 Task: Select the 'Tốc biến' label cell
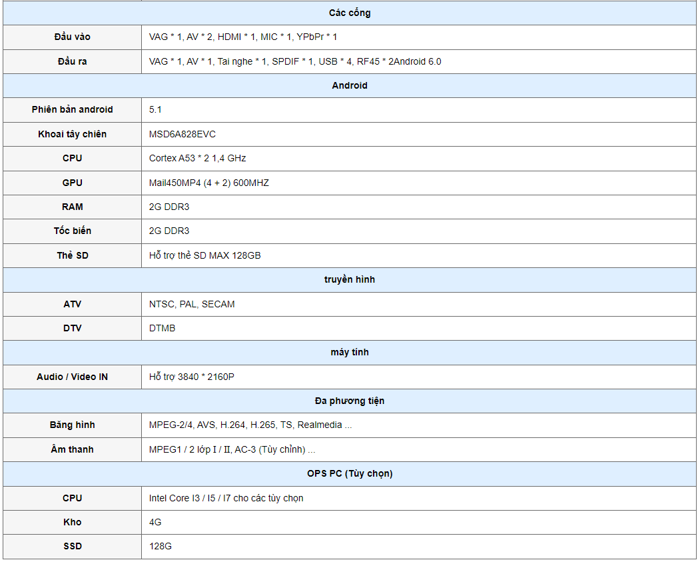pyautogui.click(x=72, y=231)
